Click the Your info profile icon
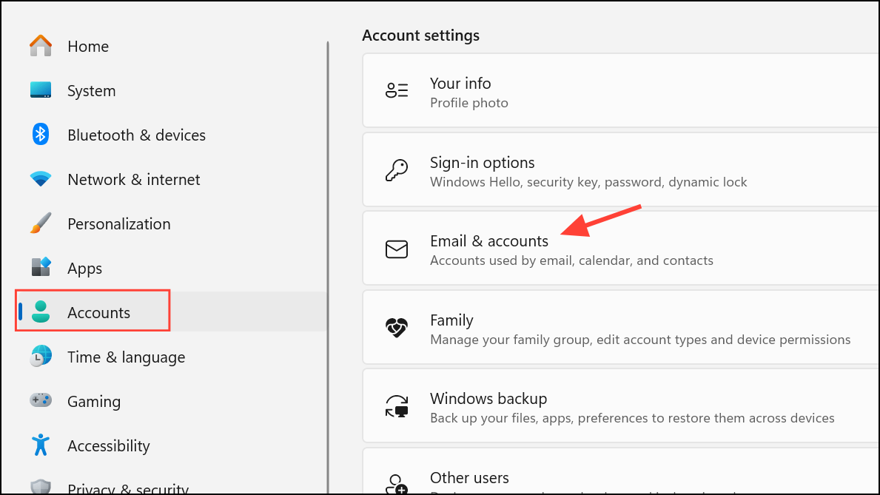The width and height of the screenshot is (880, 495). (x=397, y=90)
